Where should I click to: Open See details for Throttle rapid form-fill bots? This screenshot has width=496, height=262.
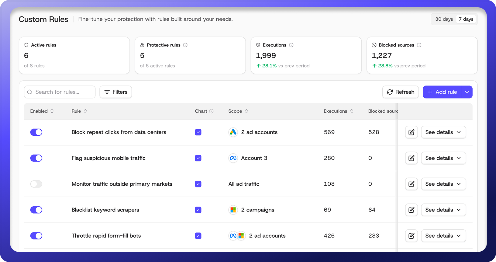tap(443, 236)
